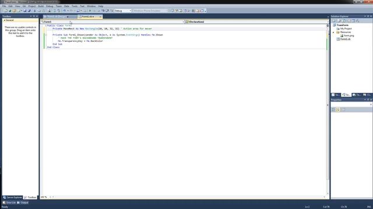Image resolution: width=373 pixels, height=209 pixels.
Task: Toggle auto-hide pin on Solution Explorer
Action: (368, 16)
